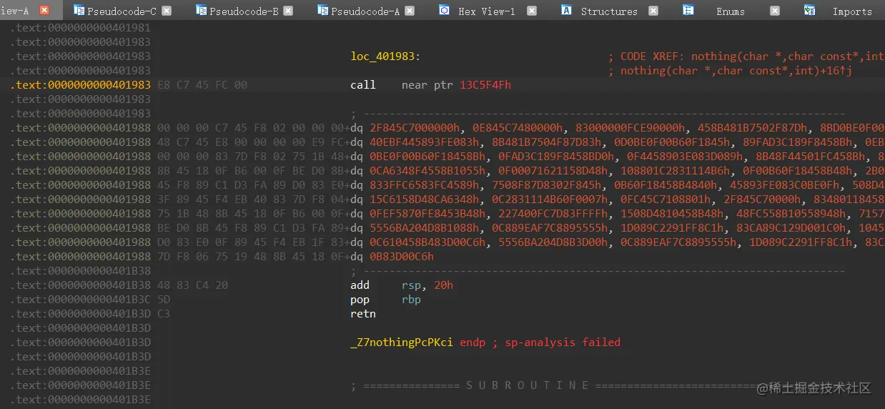Close the IDA View-A tab
Image resolution: width=885 pixels, height=409 pixels.
[44, 11]
